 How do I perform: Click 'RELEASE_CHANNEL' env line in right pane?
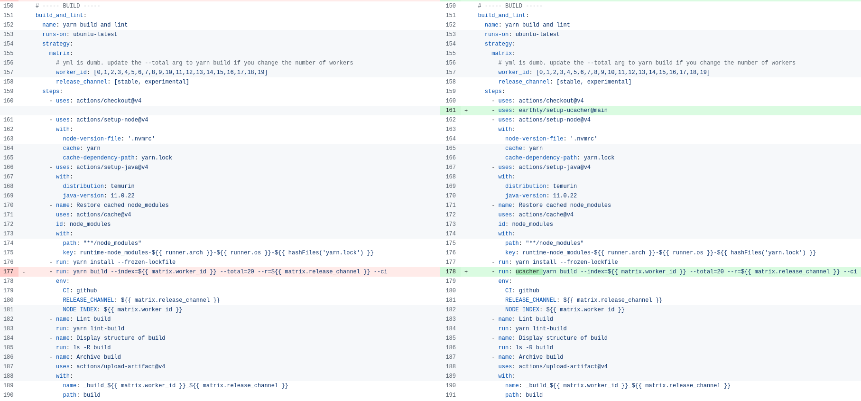(584, 300)
